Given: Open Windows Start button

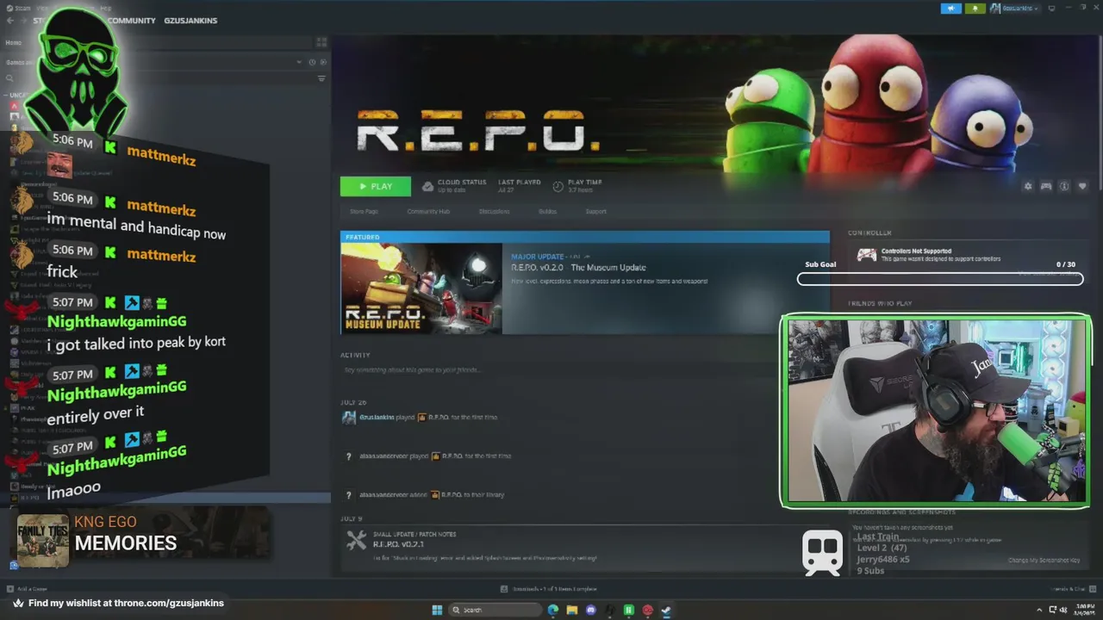Looking at the screenshot, I should [x=438, y=610].
